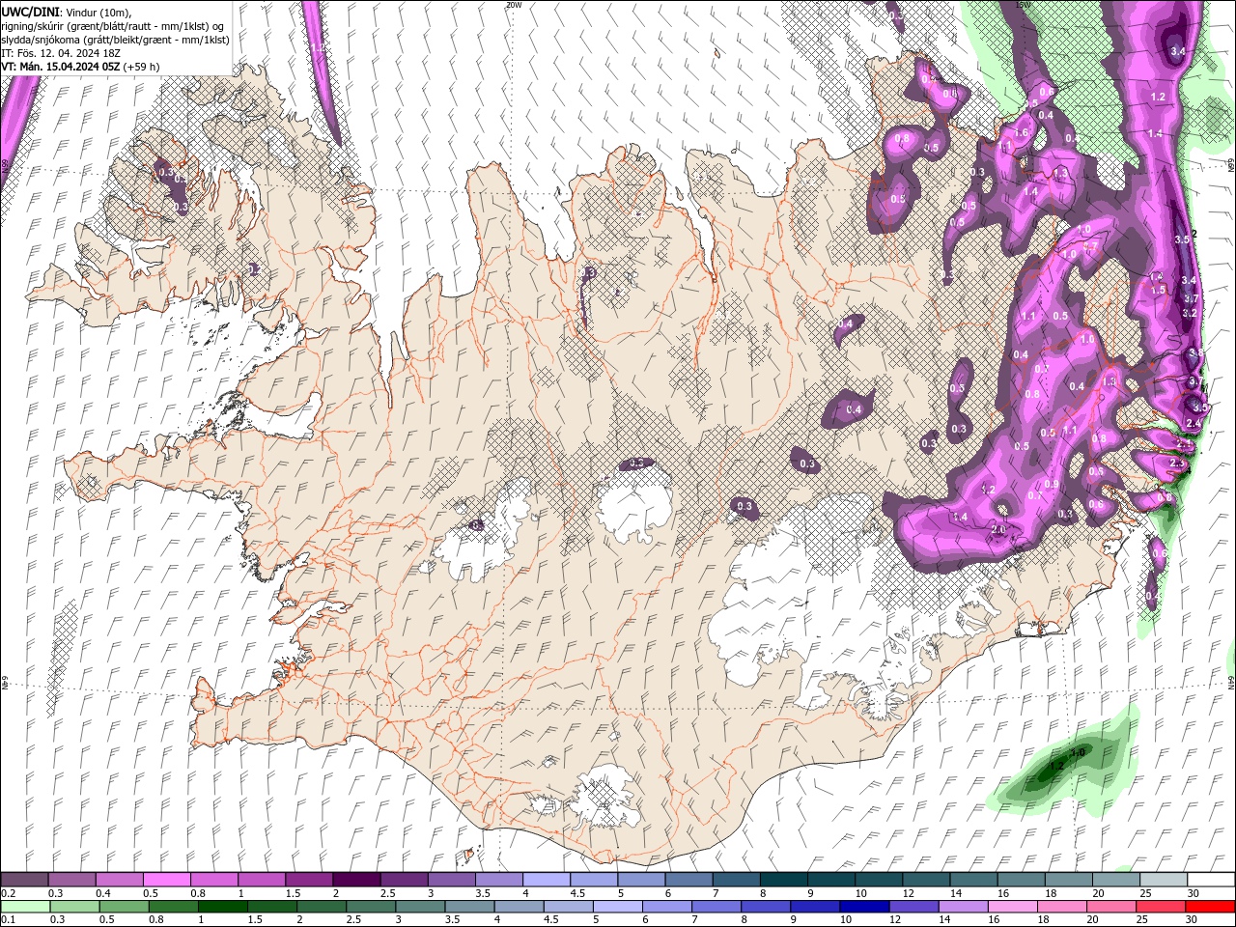Pick the bright red 30 rain legend swatch
1236x927 pixels.
coord(1211,907)
